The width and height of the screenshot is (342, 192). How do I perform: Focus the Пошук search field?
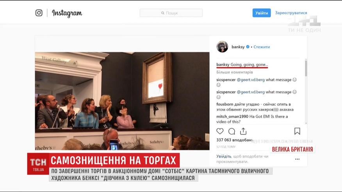coord(171,13)
